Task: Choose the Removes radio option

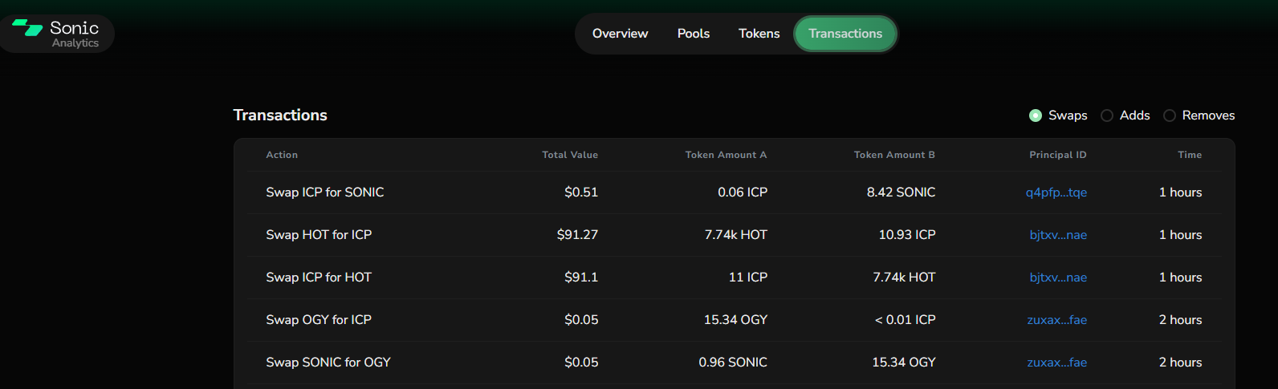Action: click(x=1170, y=115)
